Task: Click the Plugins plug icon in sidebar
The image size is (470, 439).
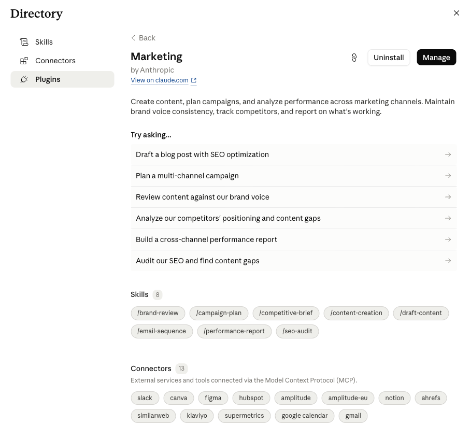Action: pos(24,79)
